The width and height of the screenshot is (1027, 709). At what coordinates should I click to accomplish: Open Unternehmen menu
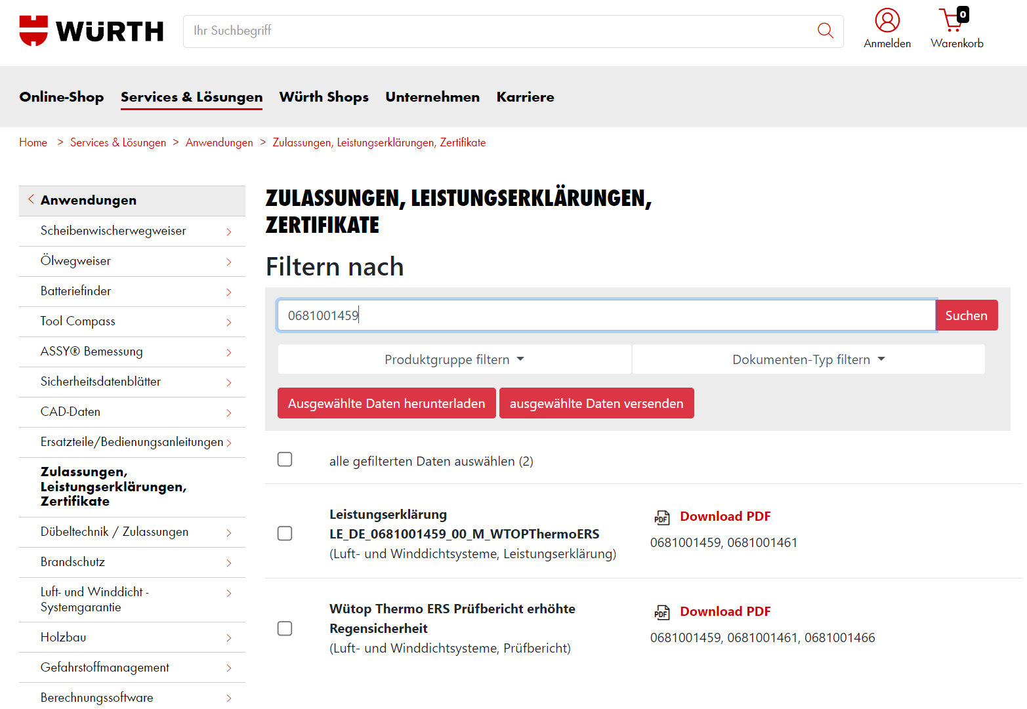click(432, 97)
